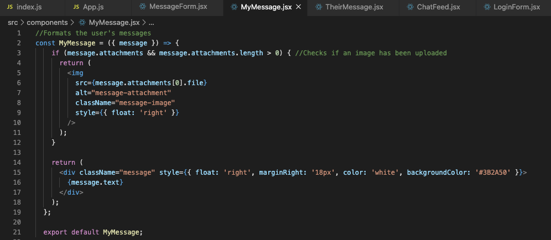Image resolution: width=551 pixels, height=240 pixels.
Task: Click the comment 'Formats the user's messages'
Action: (x=93, y=33)
